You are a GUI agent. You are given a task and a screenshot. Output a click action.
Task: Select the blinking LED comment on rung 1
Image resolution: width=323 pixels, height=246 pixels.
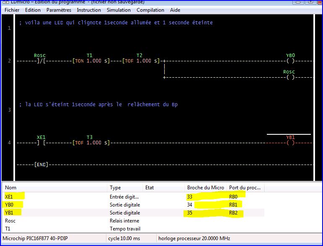click(116, 23)
